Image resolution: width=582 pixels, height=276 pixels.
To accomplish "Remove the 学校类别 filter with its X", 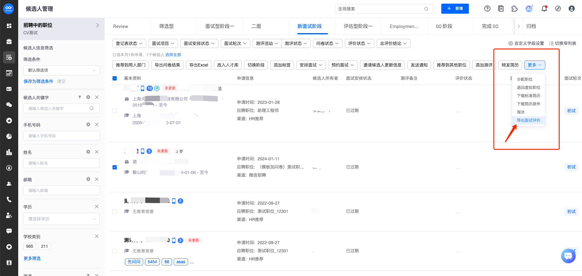I will (x=97, y=236).
